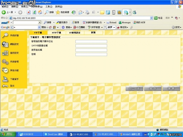Click the yellow note toolbar icon
Image resolution: width=183 pixels, height=137 pixels.
coord(102,12)
